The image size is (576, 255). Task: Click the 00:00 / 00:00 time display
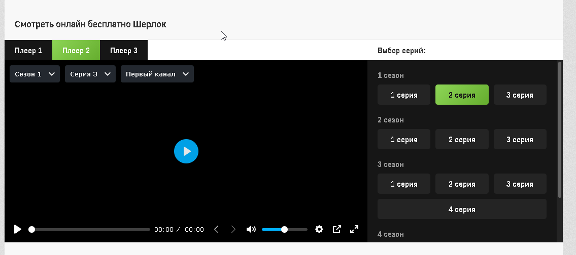pyautogui.click(x=179, y=229)
